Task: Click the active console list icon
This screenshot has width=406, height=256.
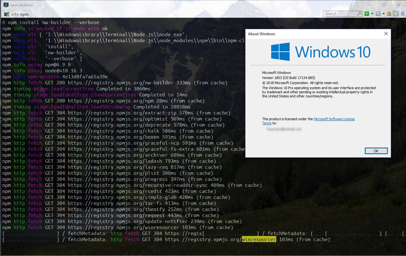Action: click(378, 14)
